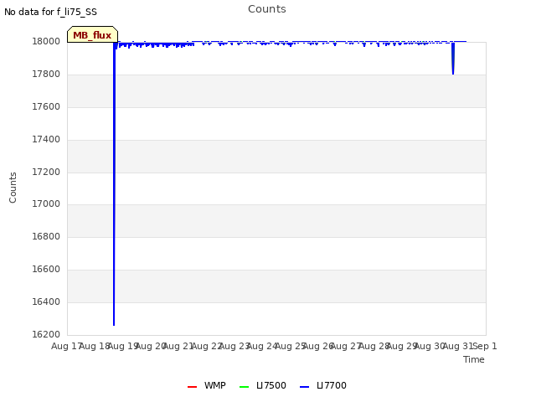This screenshot has width=536, height=402.
Task: Click the Counts y-axis title
Action: point(13,188)
